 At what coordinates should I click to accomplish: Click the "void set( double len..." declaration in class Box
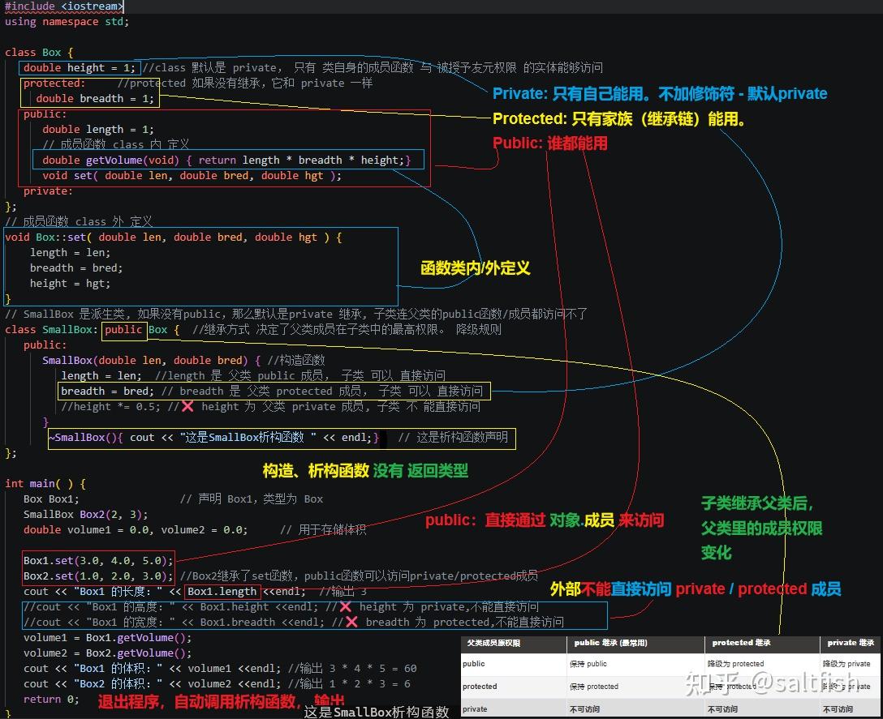pos(192,176)
